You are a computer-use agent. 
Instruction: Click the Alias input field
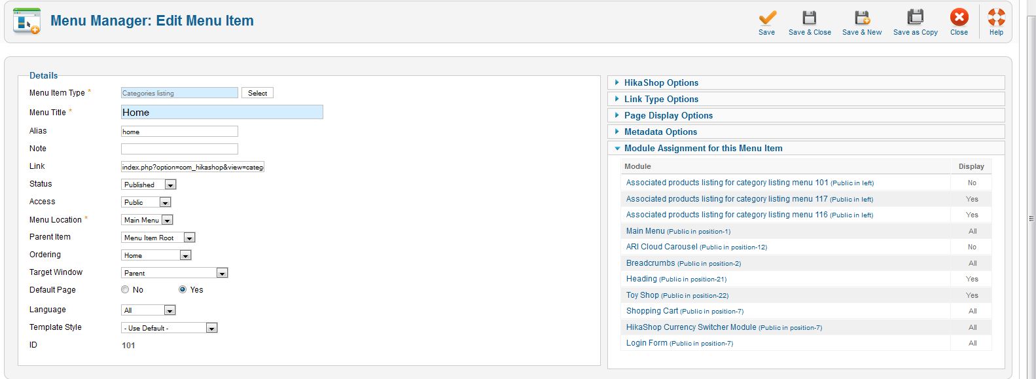179,132
